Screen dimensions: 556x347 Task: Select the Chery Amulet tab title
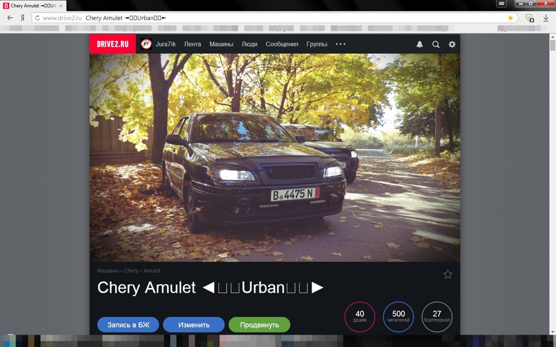point(34,6)
